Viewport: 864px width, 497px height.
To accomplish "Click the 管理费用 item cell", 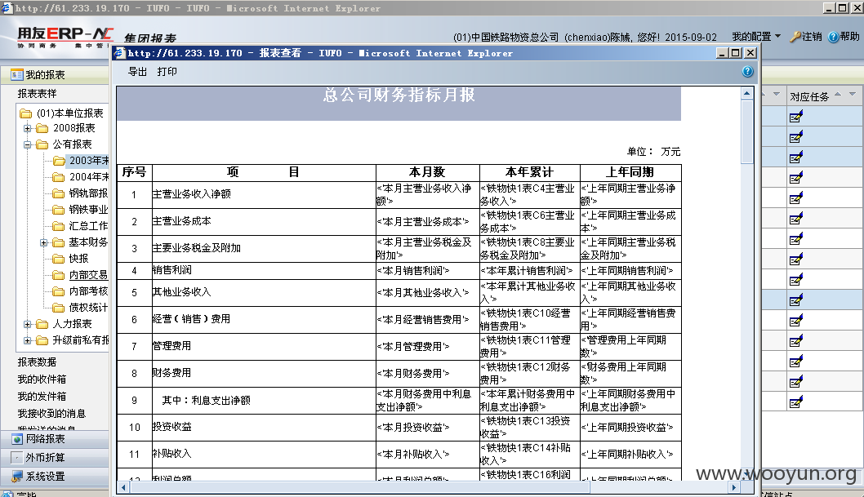I will pos(264,346).
